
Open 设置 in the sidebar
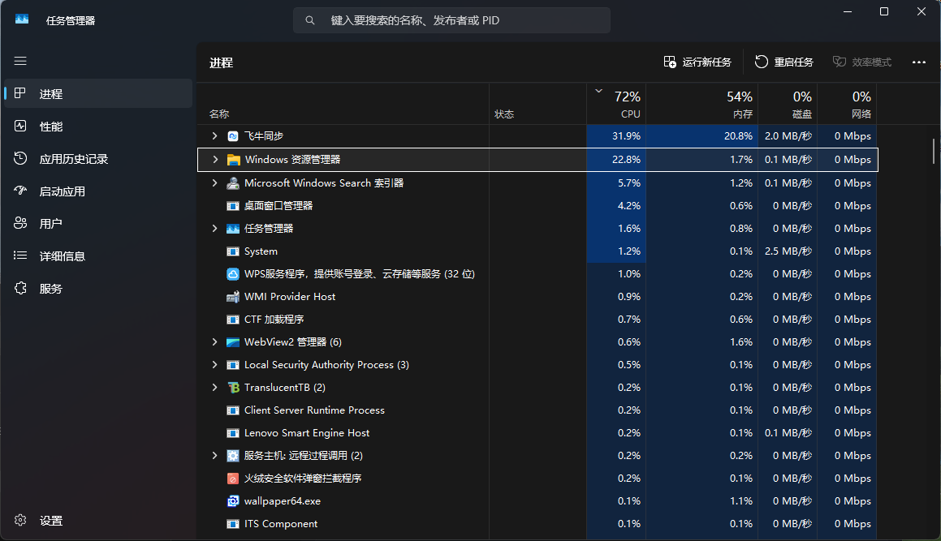[x=98, y=520]
